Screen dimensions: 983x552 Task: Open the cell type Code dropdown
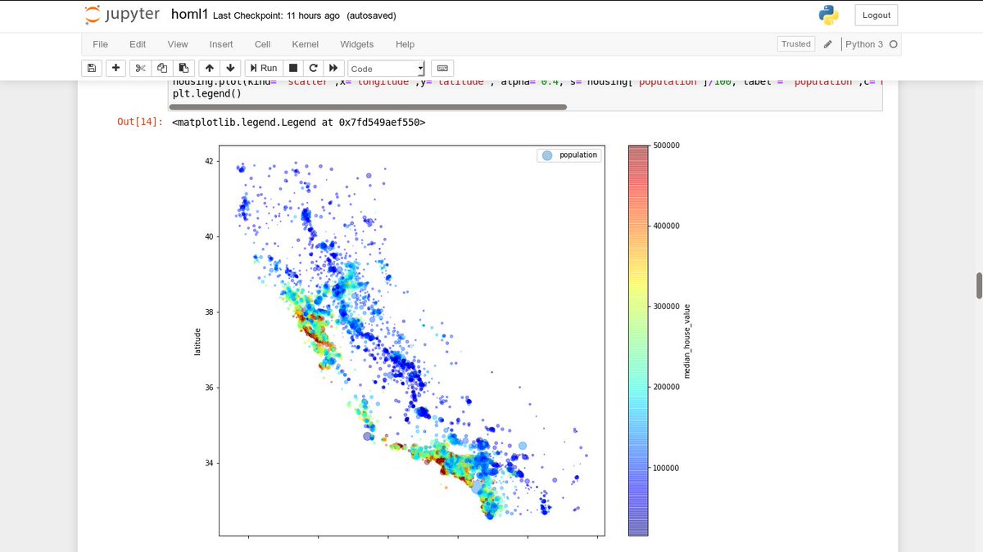387,69
